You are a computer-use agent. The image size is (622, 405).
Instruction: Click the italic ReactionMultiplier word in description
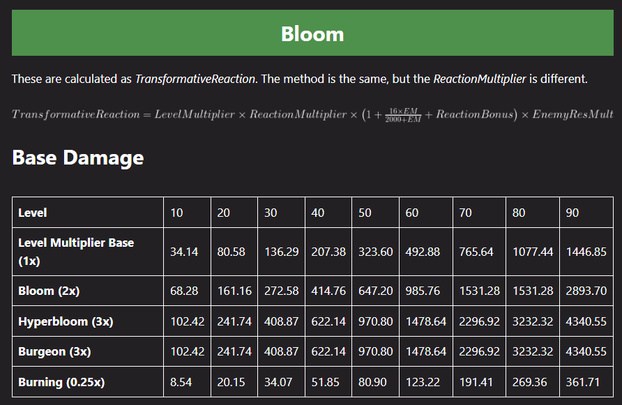480,79
